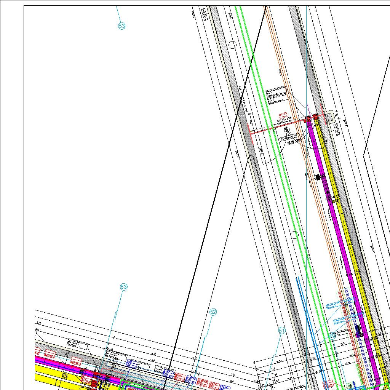
Task: Select the red fitting atop the magenta pipe
Action: tap(308, 119)
